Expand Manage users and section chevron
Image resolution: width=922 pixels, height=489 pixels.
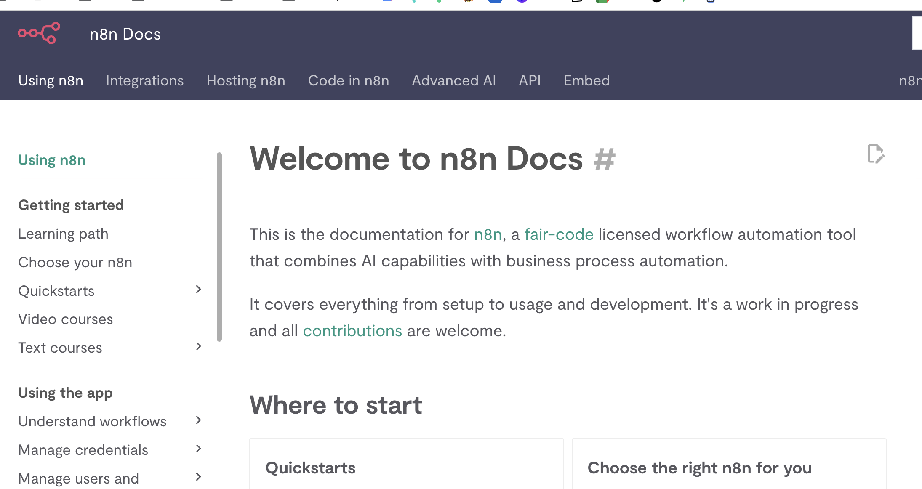pyautogui.click(x=198, y=477)
